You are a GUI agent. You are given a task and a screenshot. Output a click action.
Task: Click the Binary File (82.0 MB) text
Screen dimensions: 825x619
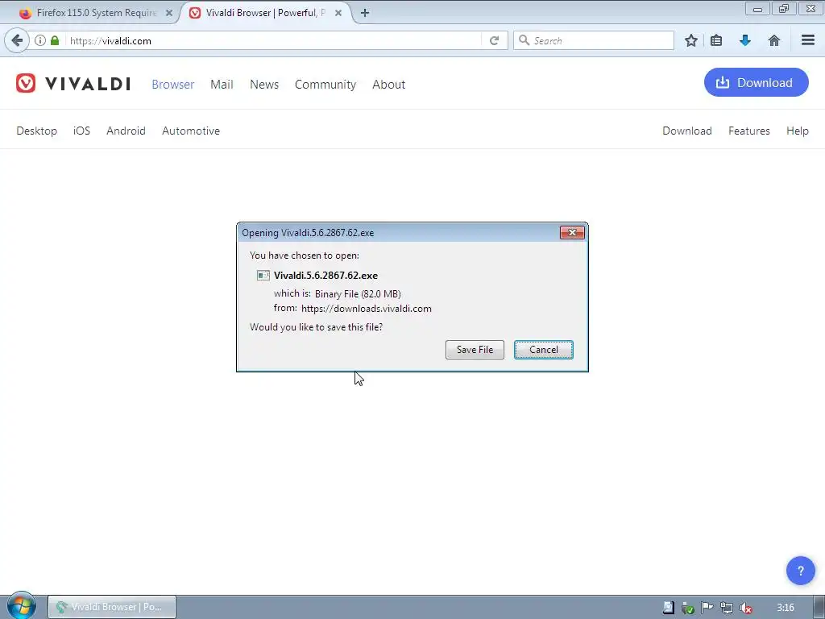pyautogui.click(x=358, y=293)
